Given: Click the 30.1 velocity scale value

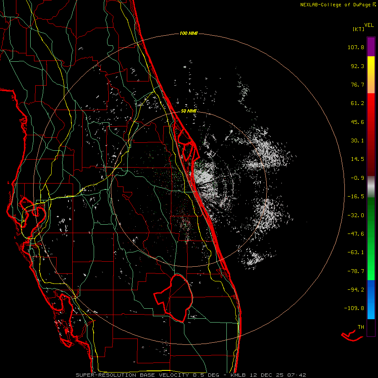Looking at the screenshot, I should click(357, 141).
